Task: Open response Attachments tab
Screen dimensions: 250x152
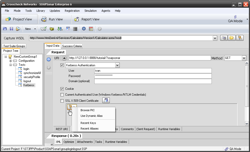Action: pyautogui.click(x=85, y=142)
